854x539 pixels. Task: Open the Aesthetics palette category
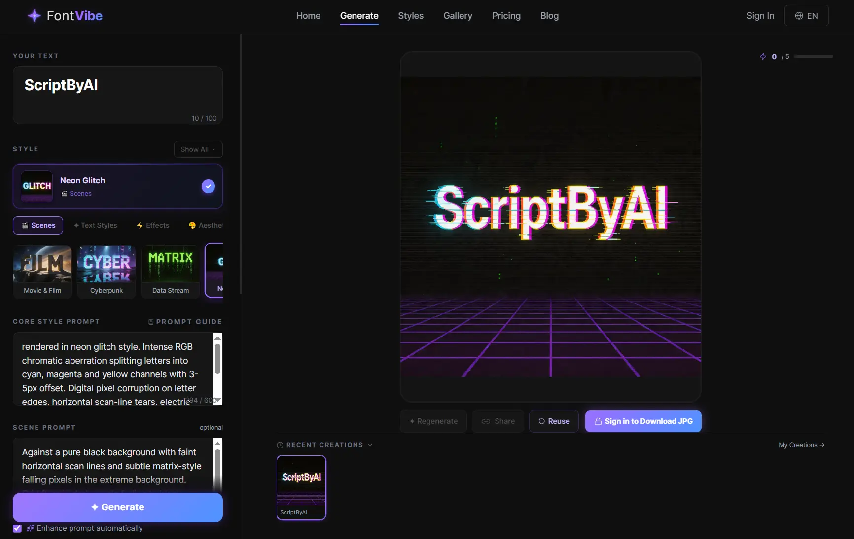206,225
